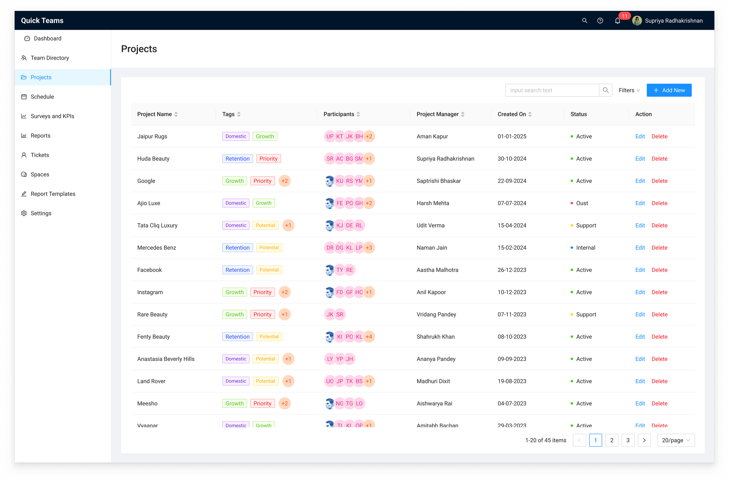This screenshot has width=729, height=481.
Task: Open the help question-mark icon
Action: [x=600, y=21]
